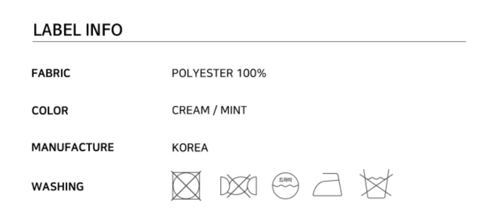Screen dimensions: 500x221
Task: Click the word INFO in the heading
Action: [104, 30]
